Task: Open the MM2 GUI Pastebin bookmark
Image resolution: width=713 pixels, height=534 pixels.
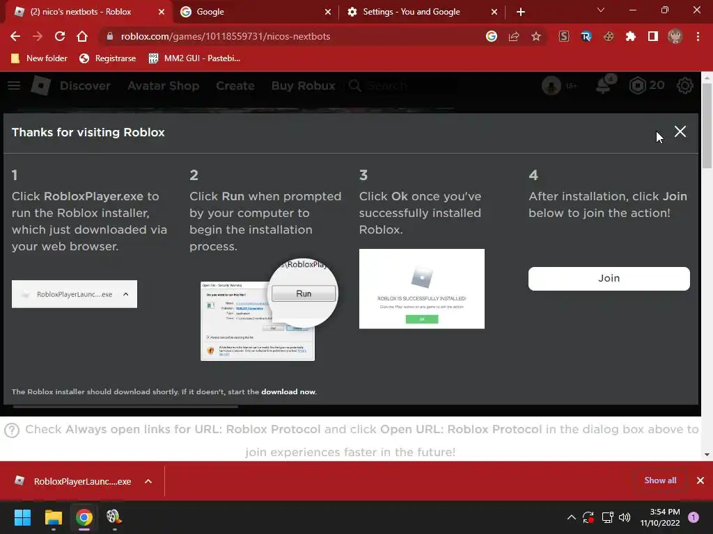Action: point(195,58)
